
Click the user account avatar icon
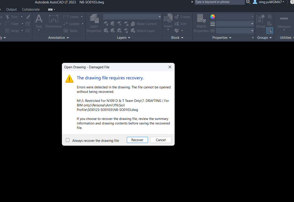[x=255, y=2]
